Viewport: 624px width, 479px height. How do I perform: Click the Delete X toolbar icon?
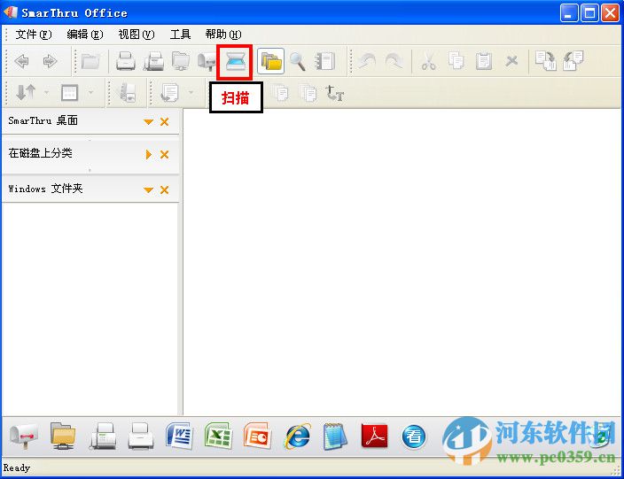511,61
